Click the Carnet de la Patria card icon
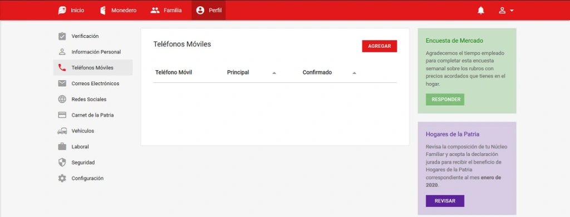This screenshot has width=570, height=217. 62,115
